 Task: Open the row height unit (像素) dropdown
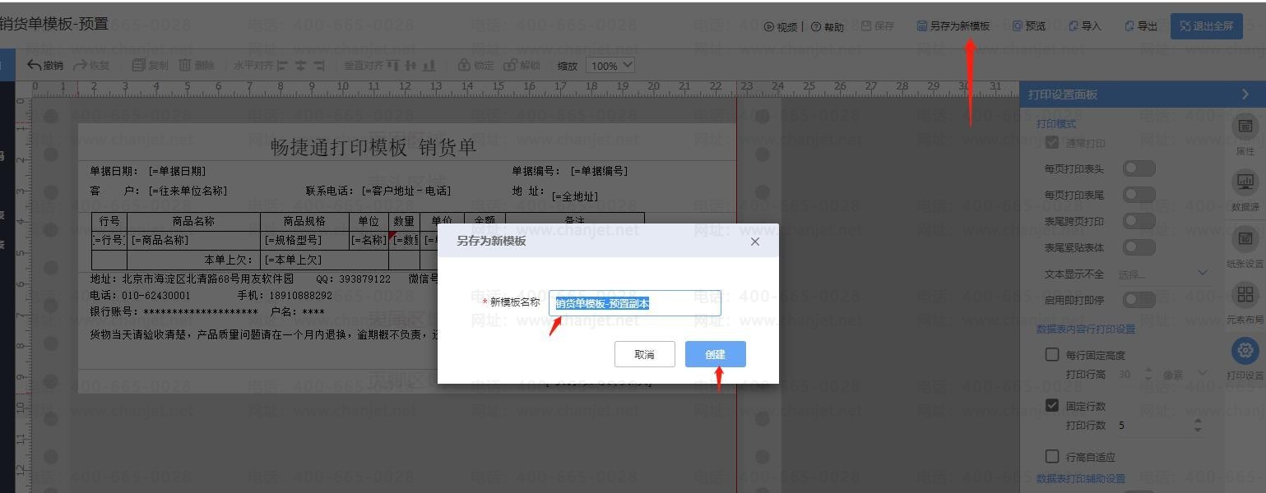[x=1185, y=375]
